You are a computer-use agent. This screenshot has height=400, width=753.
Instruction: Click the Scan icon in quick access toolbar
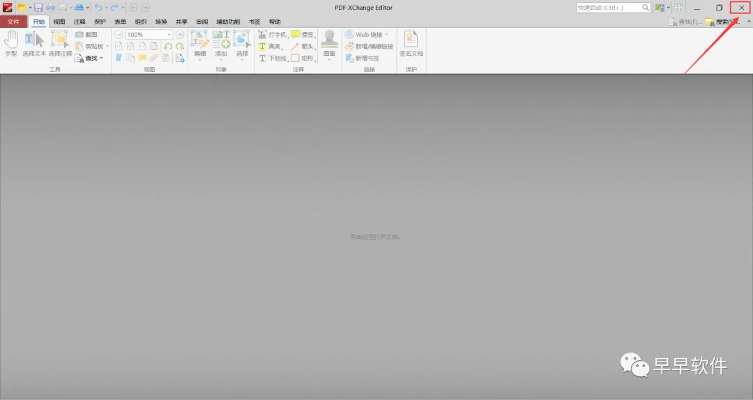79,7
